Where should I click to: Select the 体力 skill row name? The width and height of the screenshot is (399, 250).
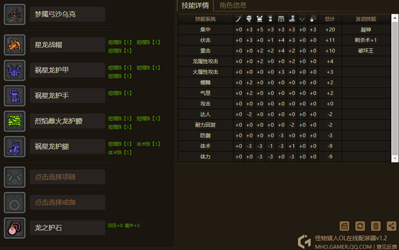tap(205, 157)
